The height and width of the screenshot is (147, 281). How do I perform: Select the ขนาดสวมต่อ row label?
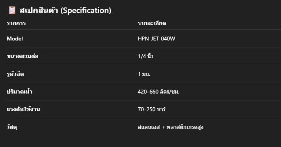tap(22, 56)
